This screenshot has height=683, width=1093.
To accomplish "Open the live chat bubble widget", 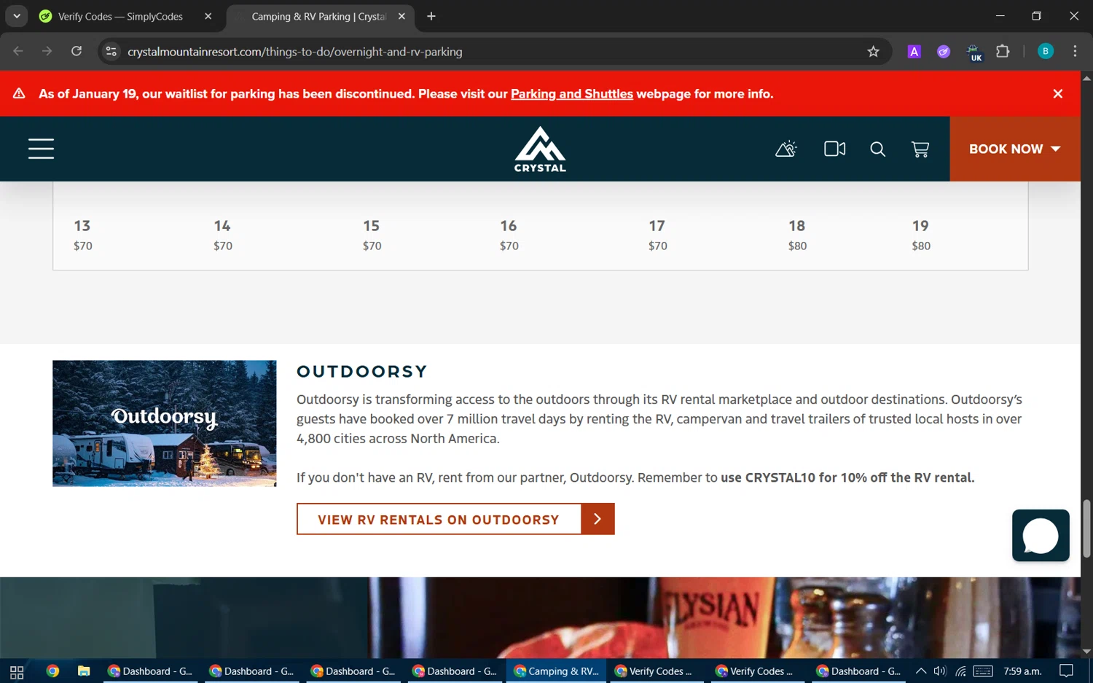I will tap(1041, 536).
